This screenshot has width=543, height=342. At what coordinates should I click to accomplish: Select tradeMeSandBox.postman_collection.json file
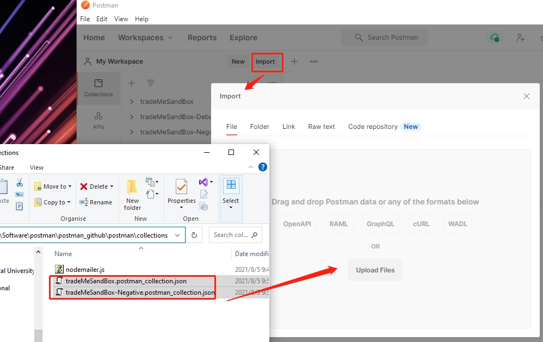pyautogui.click(x=126, y=281)
